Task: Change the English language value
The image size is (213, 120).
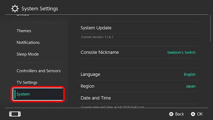Action: click(x=190, y=74)
